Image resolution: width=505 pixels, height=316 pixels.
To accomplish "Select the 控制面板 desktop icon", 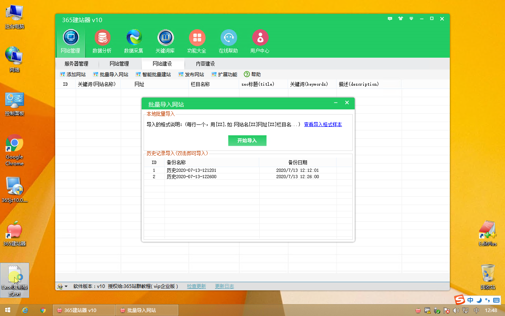I will point(15,104).
